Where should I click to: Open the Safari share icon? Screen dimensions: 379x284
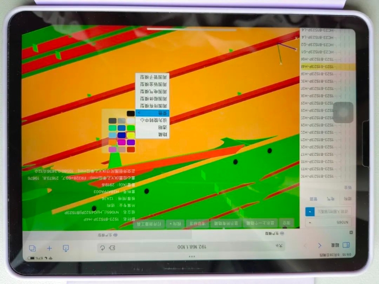click(x=66, y=248)
